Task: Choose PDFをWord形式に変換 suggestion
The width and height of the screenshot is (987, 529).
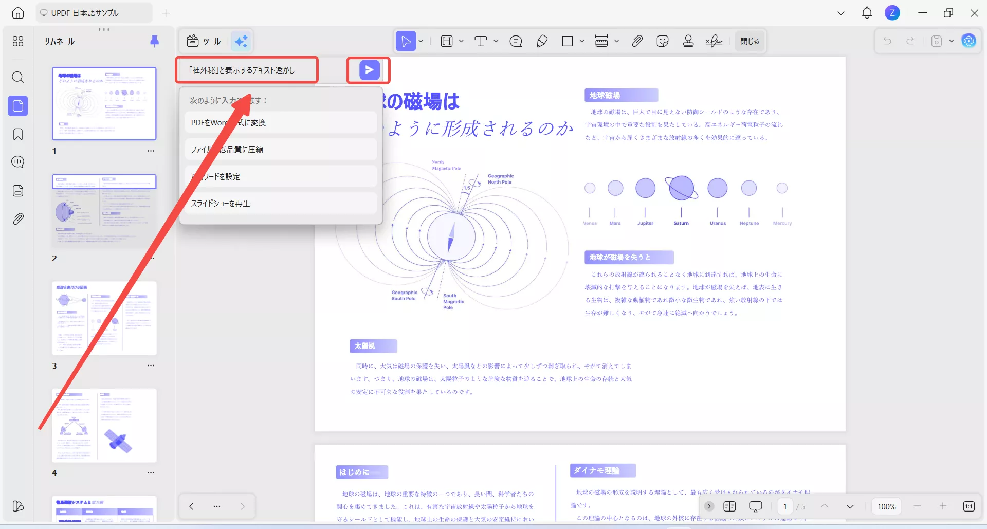Action: click(x=280, y=122)
